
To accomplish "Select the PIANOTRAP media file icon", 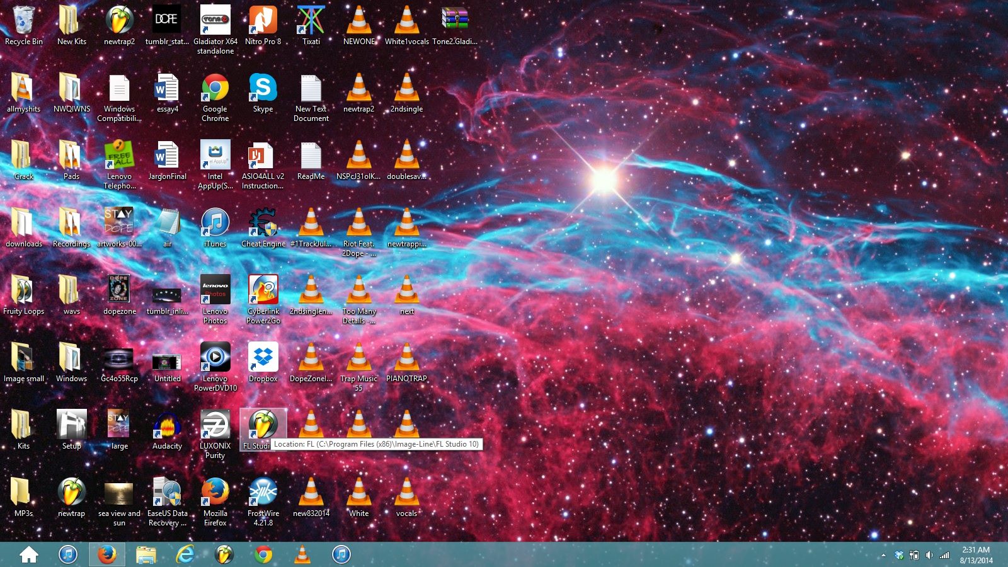I will pyautogui.click(x=406, y=358).
